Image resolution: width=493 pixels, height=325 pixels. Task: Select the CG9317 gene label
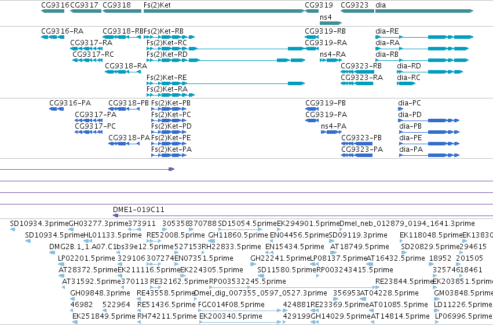click(84, 5)
